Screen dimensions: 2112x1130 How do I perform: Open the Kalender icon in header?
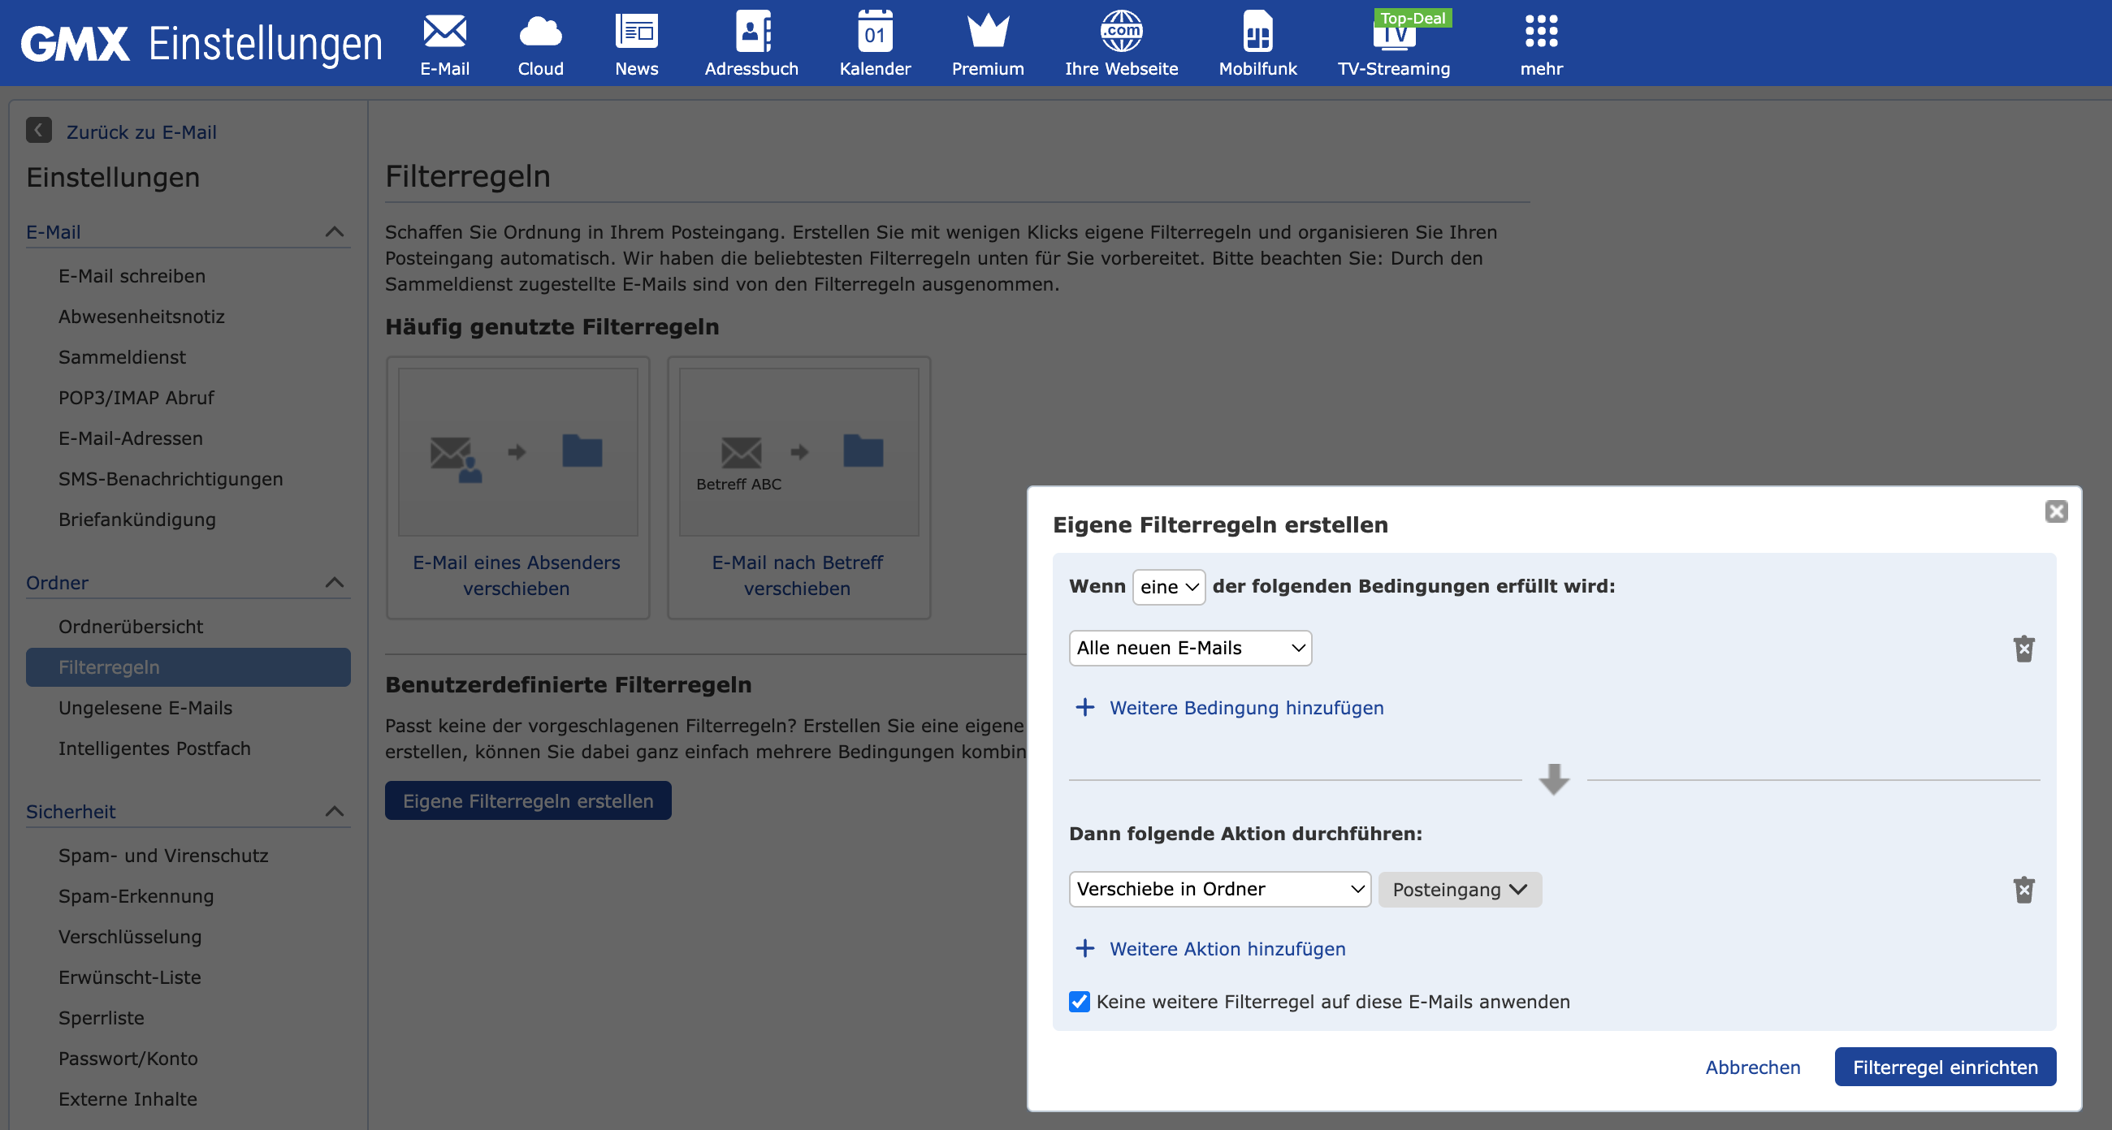[x=874, y=32]
